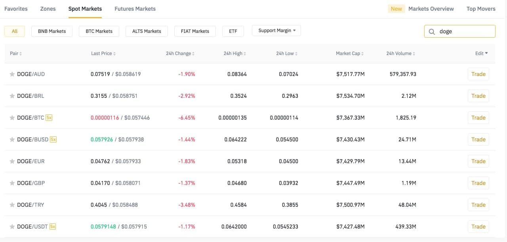Favorite the DOGE/BRL pair star
This screenshot has width=507, height=242.
pos(12,96)
